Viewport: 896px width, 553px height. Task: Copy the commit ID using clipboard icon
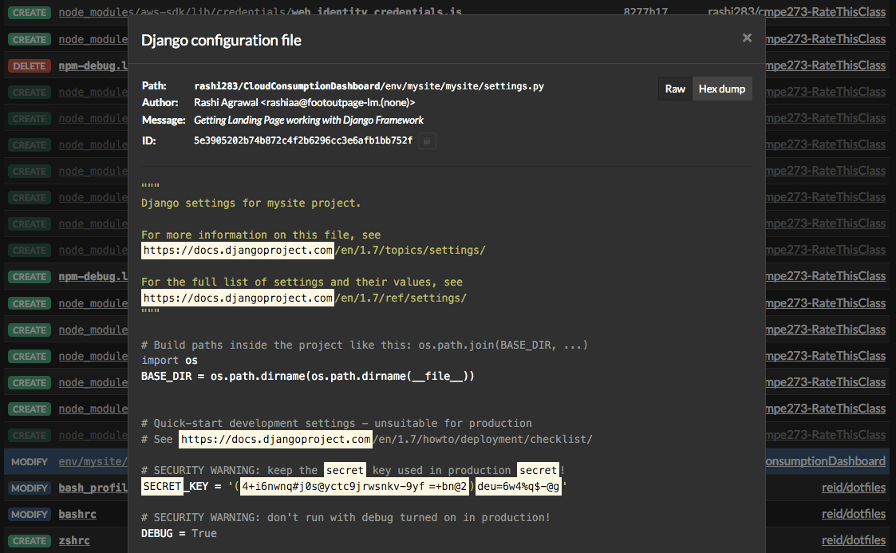427,140
